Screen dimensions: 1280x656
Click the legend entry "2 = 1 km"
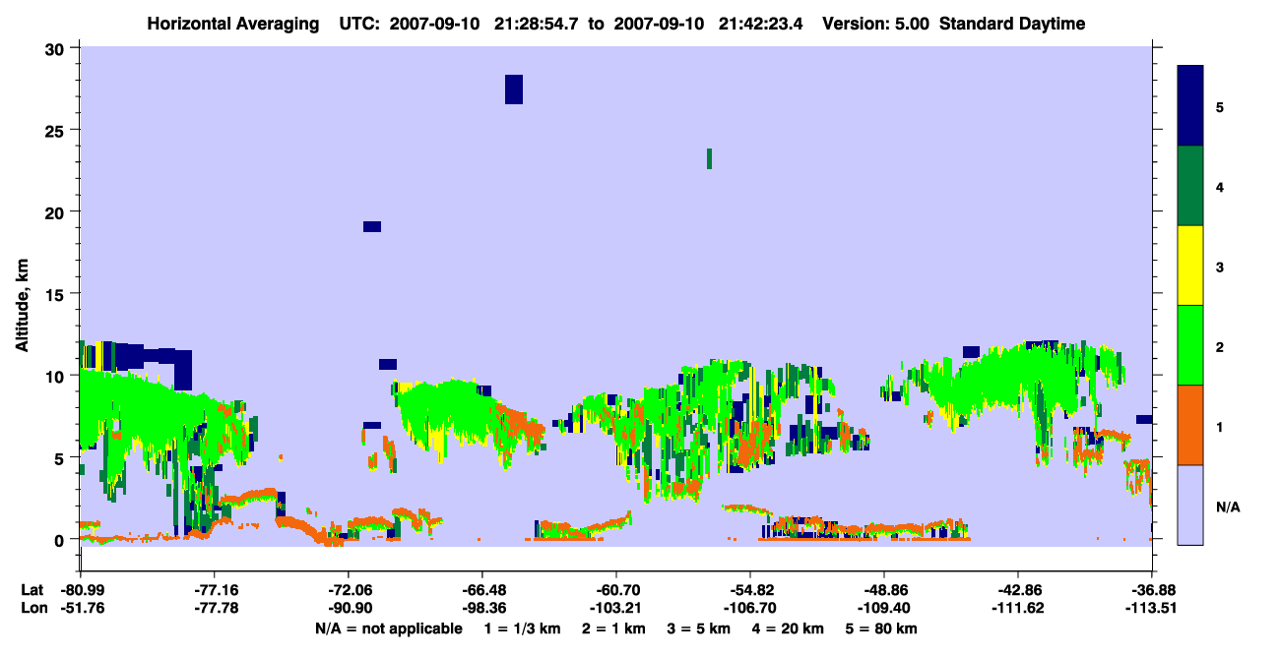[x=613, y=628]
